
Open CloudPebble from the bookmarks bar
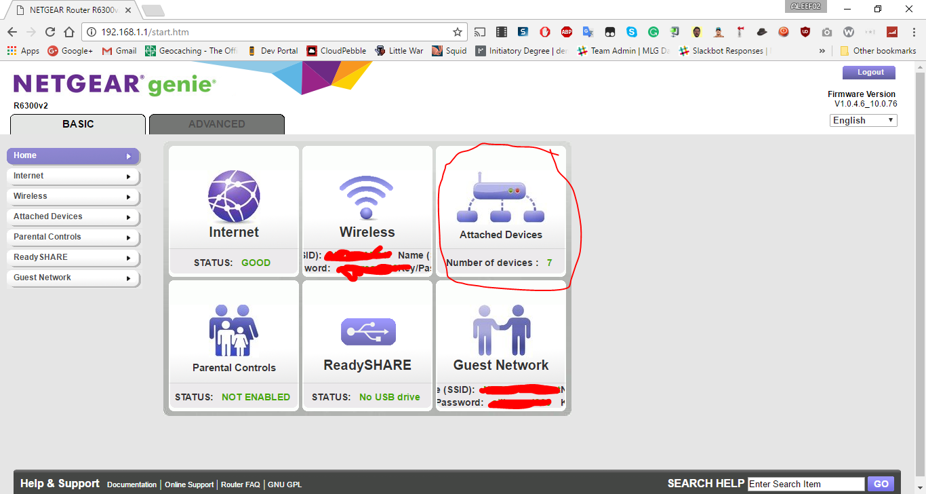tap(336, 50)
